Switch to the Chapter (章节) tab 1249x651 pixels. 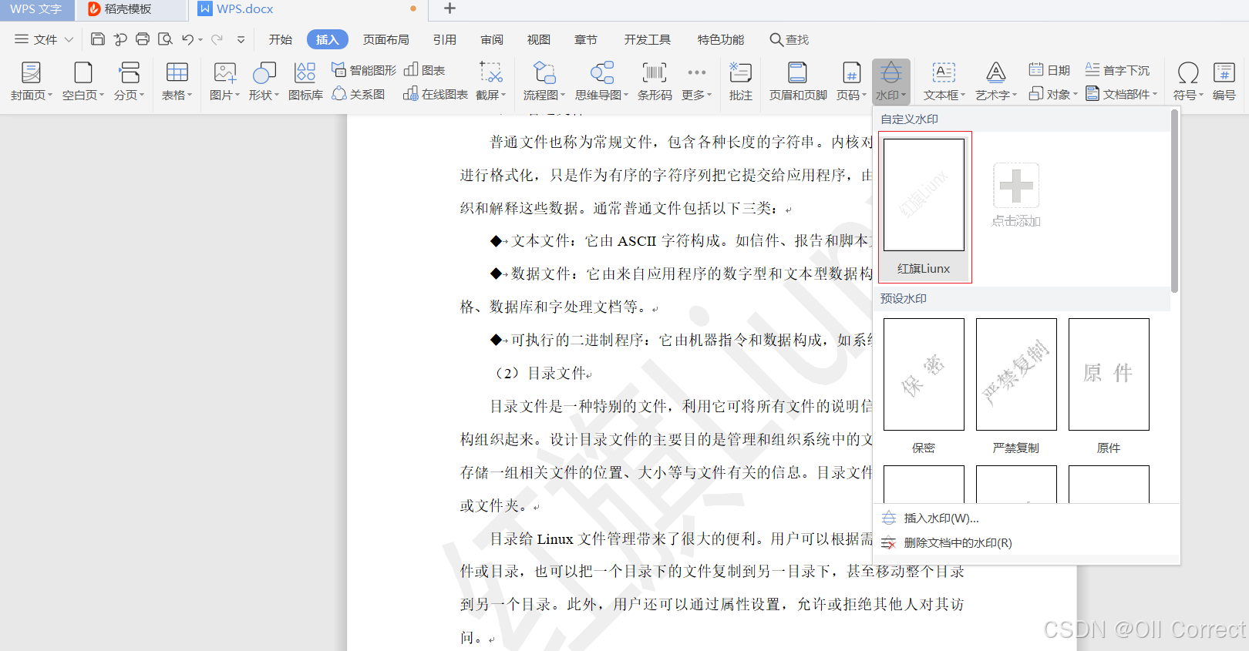pos(586,39)
